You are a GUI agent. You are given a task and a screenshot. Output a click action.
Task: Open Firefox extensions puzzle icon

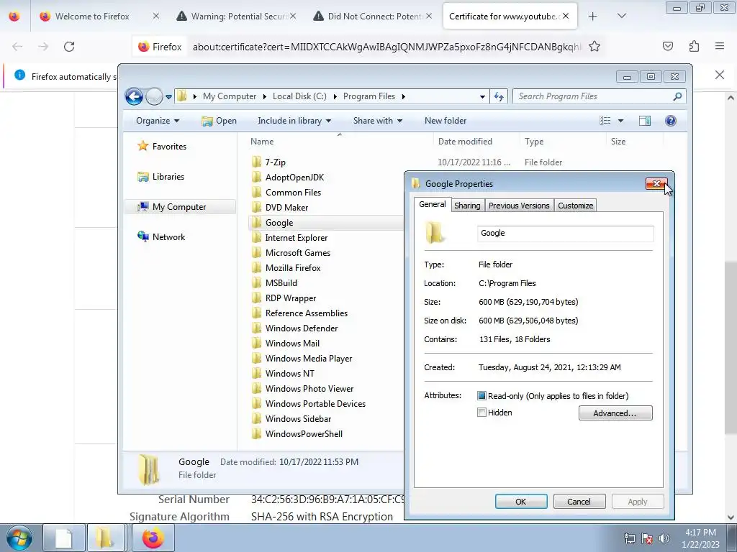click(x=694, y=46)
